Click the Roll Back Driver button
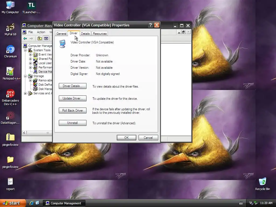 [73, 111]
